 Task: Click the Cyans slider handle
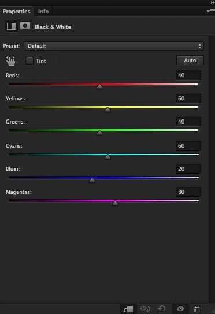click(x=108, y=157)
